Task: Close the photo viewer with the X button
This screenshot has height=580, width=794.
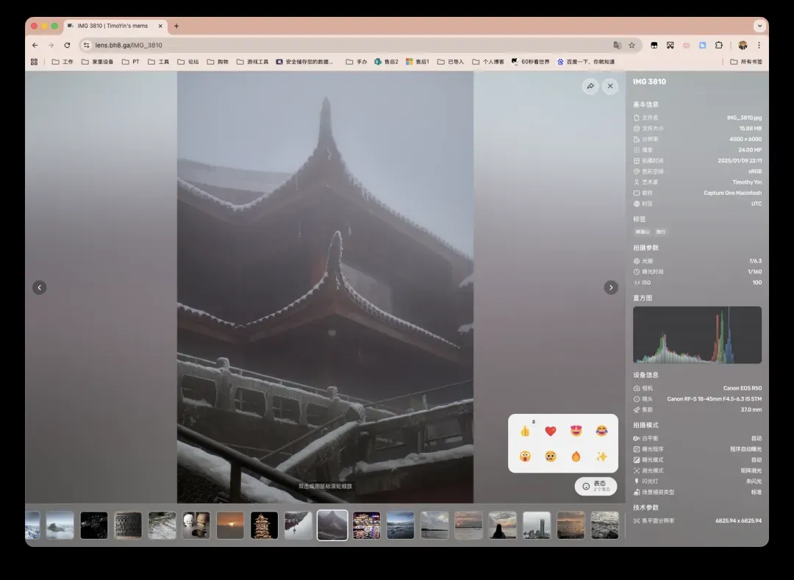Action: click(x=610, y=87)
